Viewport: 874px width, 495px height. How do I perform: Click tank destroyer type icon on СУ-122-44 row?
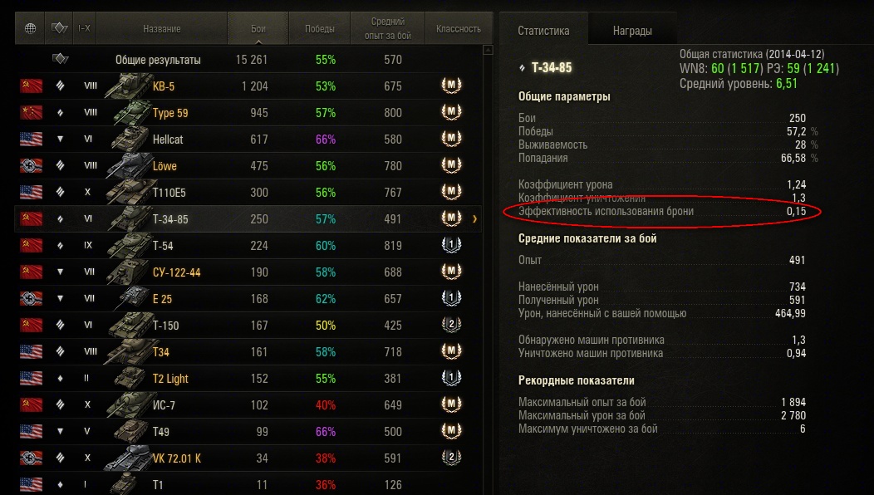pyautogui.click(x=60, y=272)
